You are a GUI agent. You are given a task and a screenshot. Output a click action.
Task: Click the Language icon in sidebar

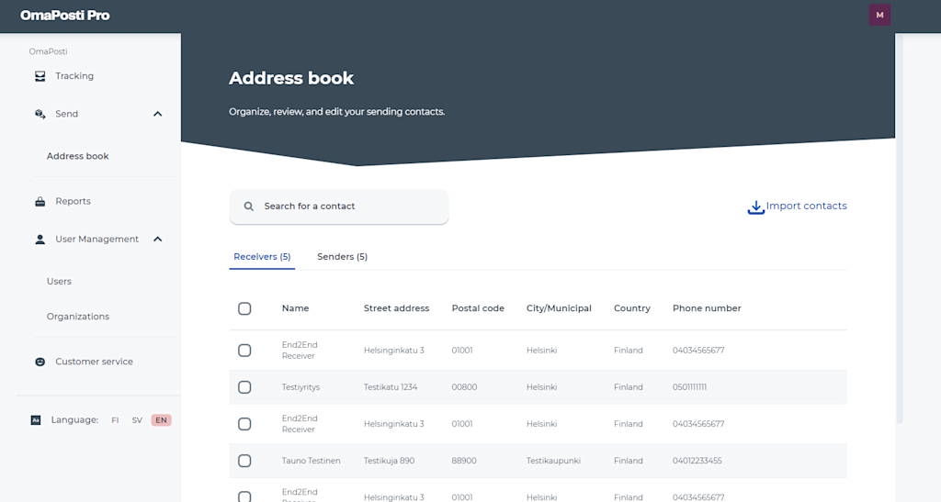coord(36,420)
